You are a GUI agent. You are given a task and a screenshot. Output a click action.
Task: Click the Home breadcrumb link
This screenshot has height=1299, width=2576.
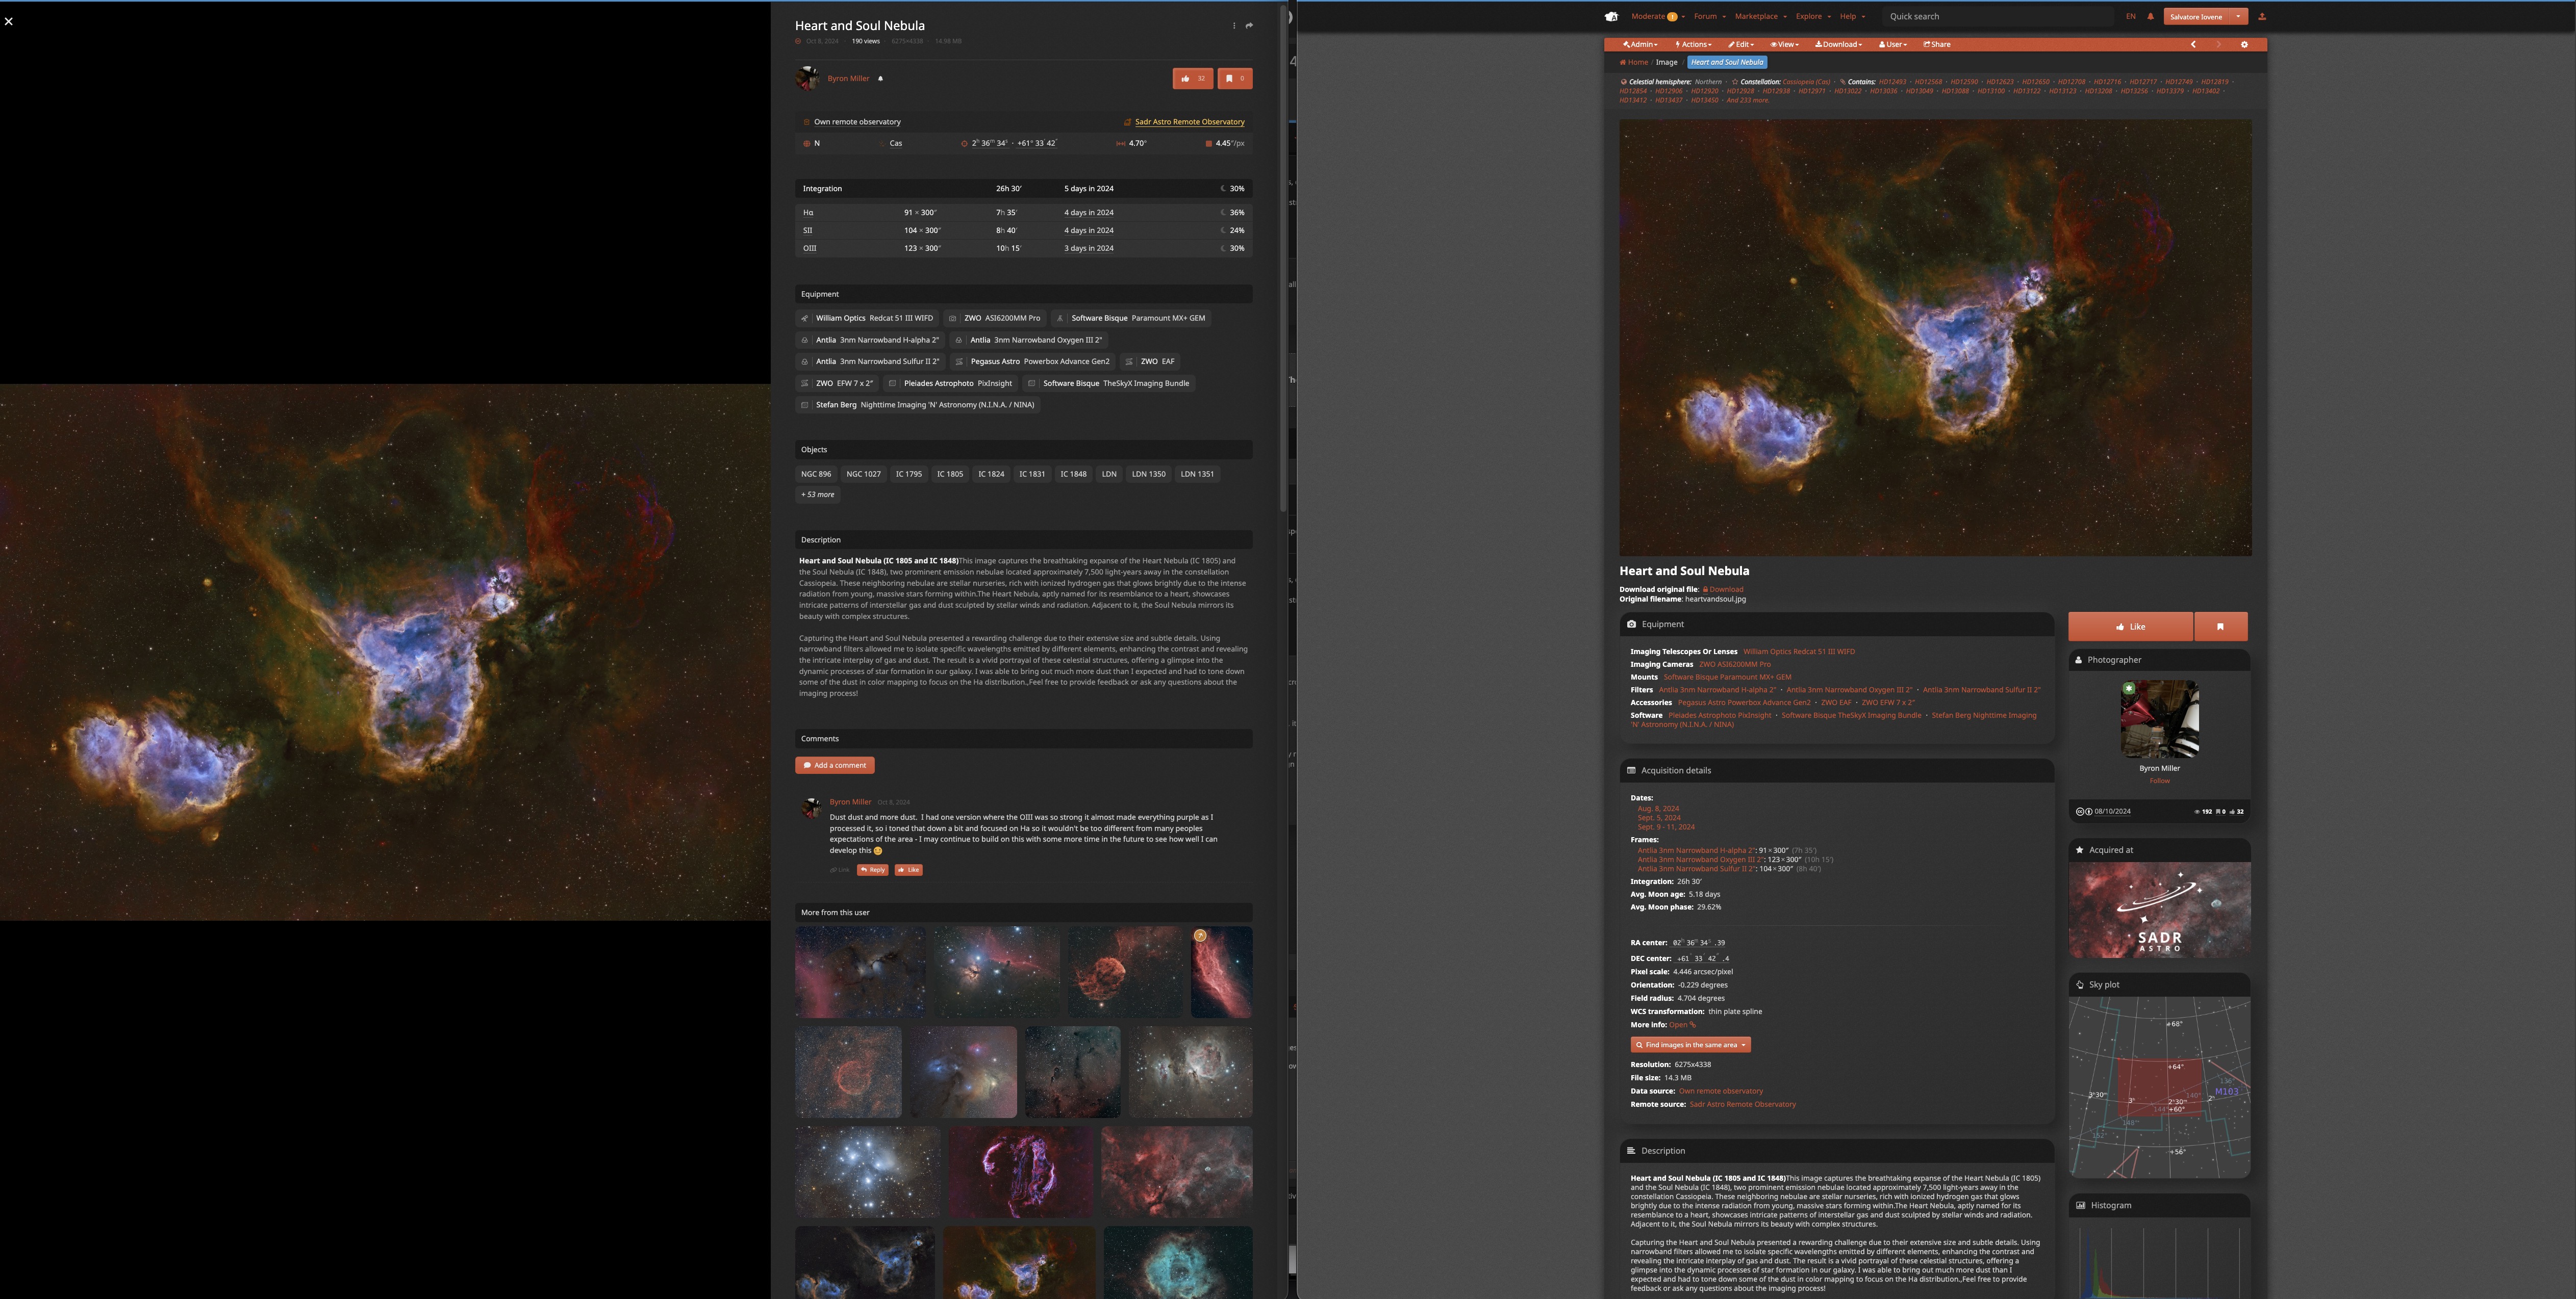[1634, 62]
